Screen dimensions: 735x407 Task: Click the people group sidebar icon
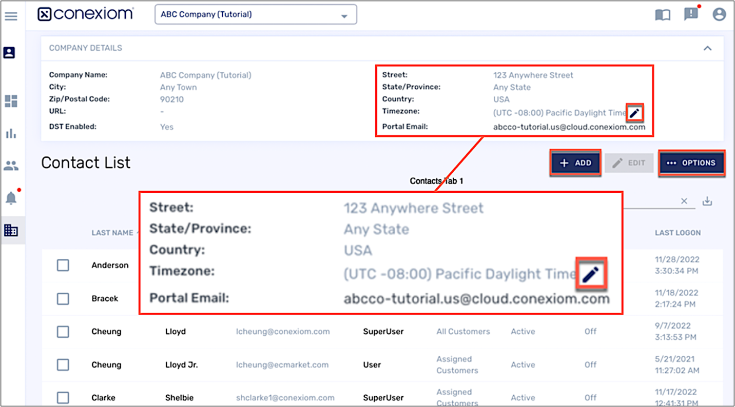pyautogui.click(x=11, y=166)
